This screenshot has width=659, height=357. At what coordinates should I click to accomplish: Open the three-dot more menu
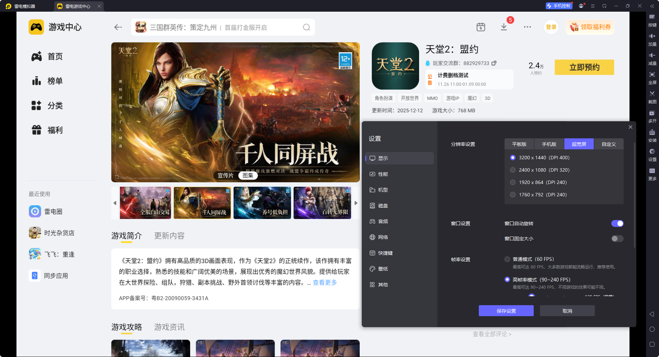coord(527,27)
